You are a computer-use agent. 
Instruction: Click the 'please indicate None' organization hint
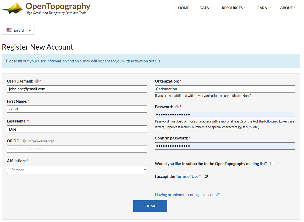(203, 96)
